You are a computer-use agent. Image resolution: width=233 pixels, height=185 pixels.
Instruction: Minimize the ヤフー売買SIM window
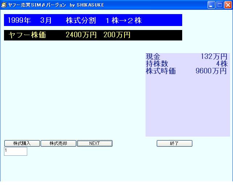click(211, 5)
